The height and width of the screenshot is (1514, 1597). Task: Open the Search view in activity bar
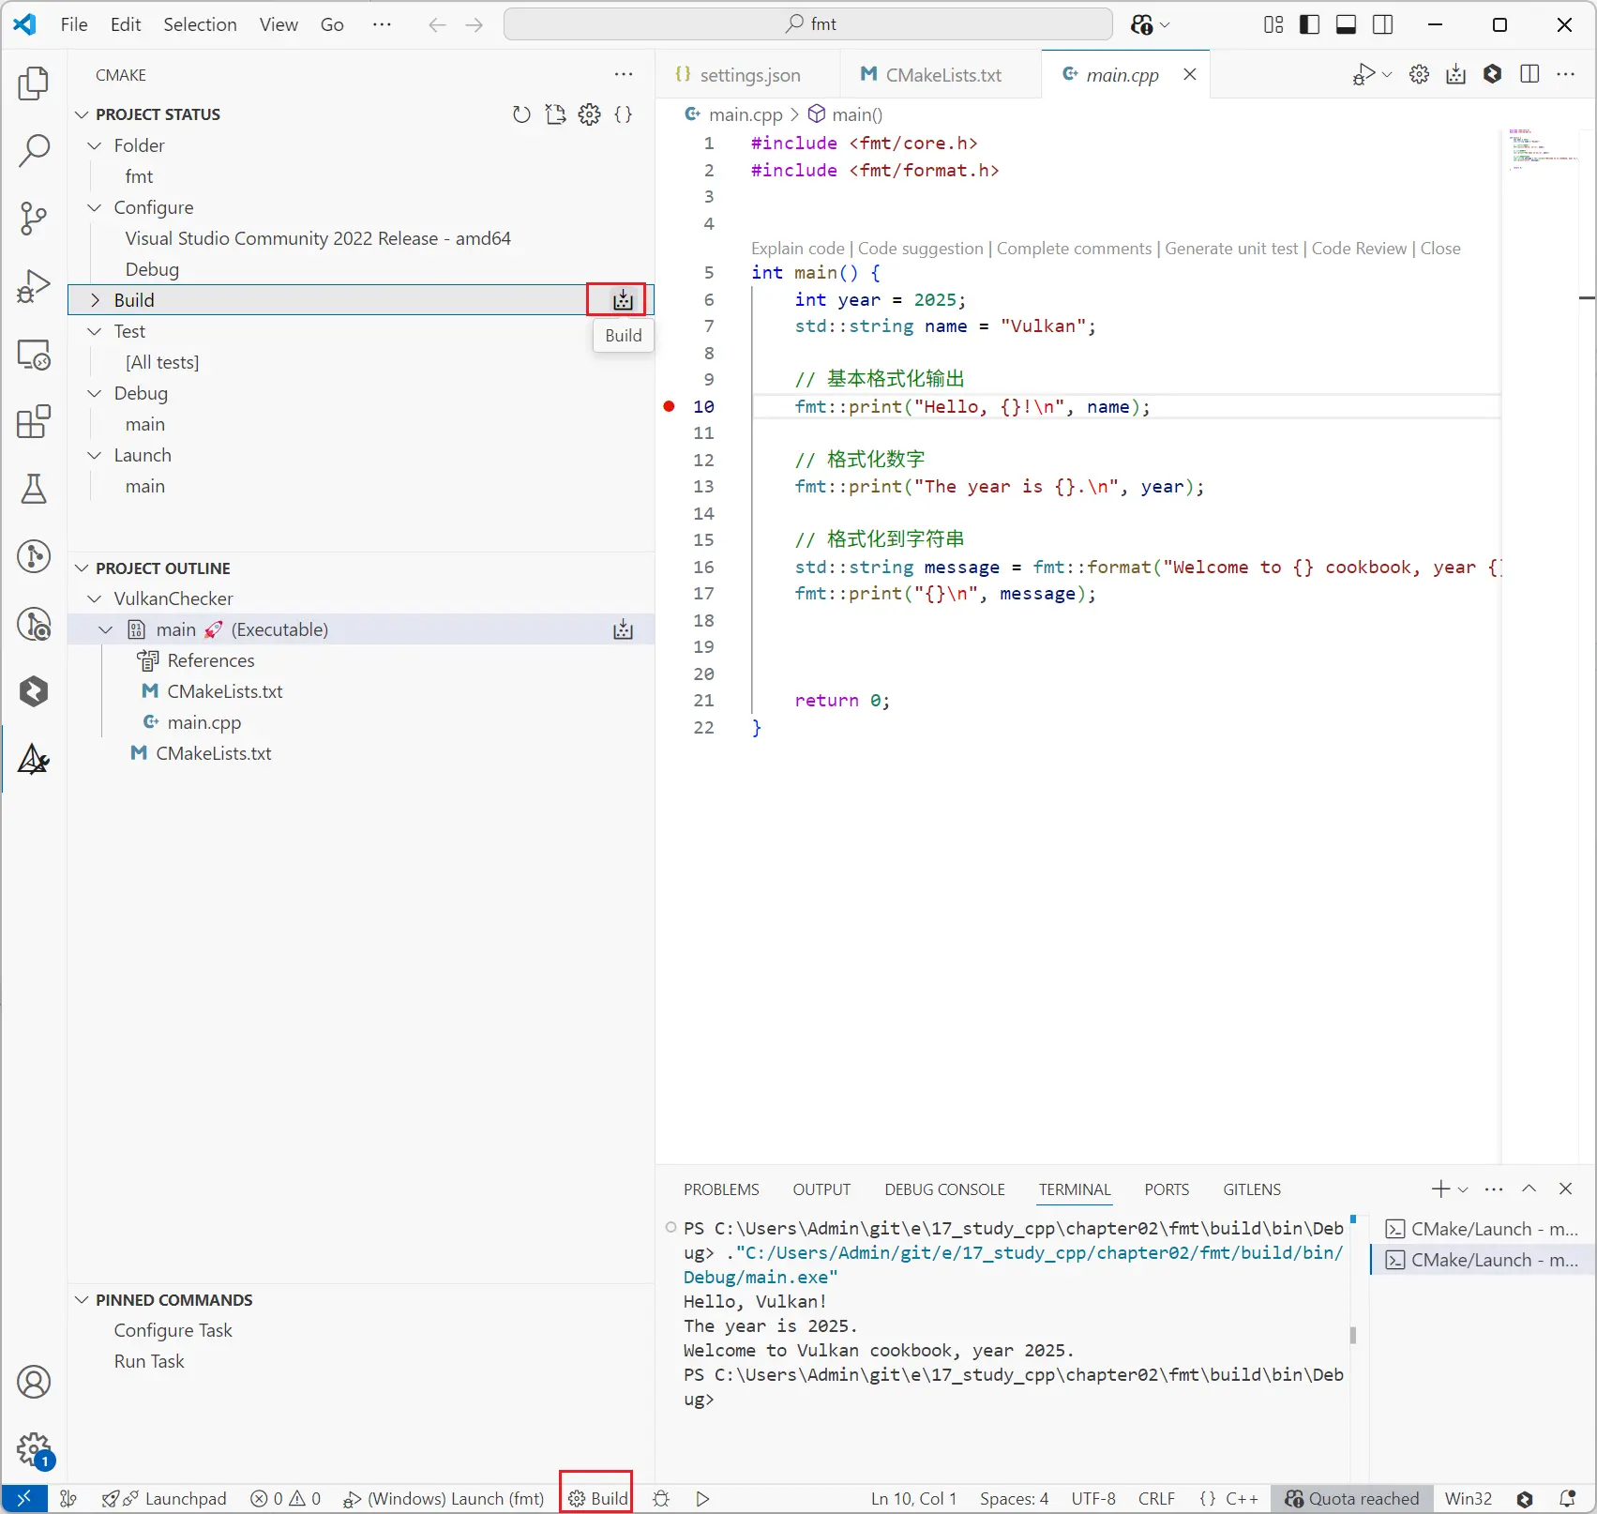[x=34, y=151]
